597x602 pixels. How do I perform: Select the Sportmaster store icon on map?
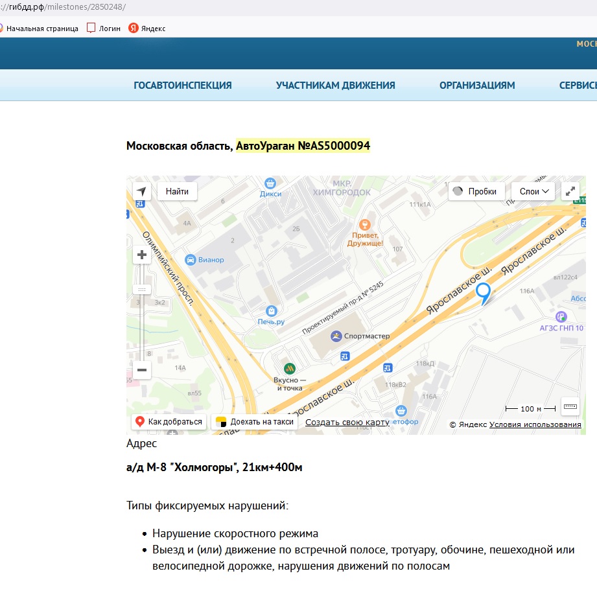[336, 336]
